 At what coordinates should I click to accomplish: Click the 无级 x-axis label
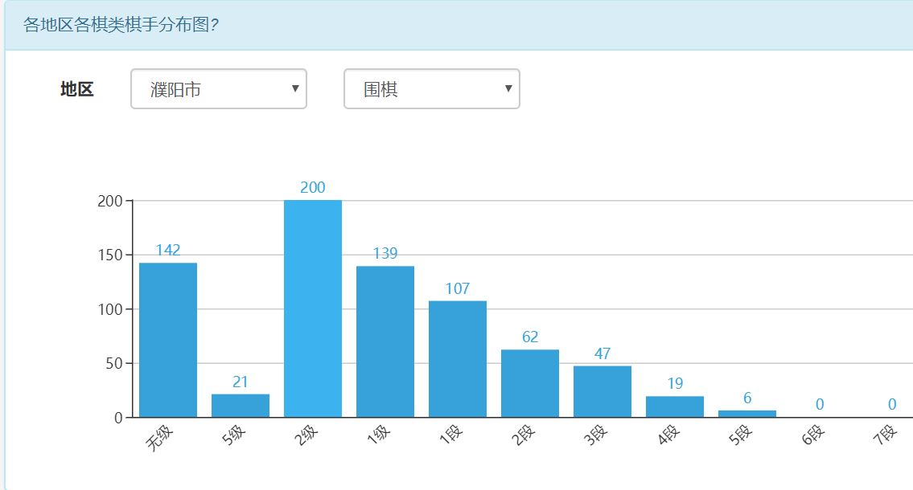coord(161,439)
